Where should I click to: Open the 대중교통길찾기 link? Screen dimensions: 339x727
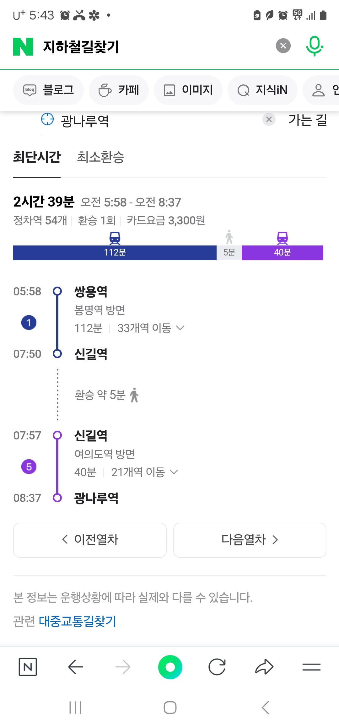tap(78, 621)
